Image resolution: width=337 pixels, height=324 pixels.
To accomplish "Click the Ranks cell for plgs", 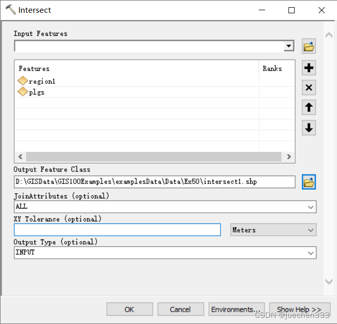I will click(x=277, y=92).
